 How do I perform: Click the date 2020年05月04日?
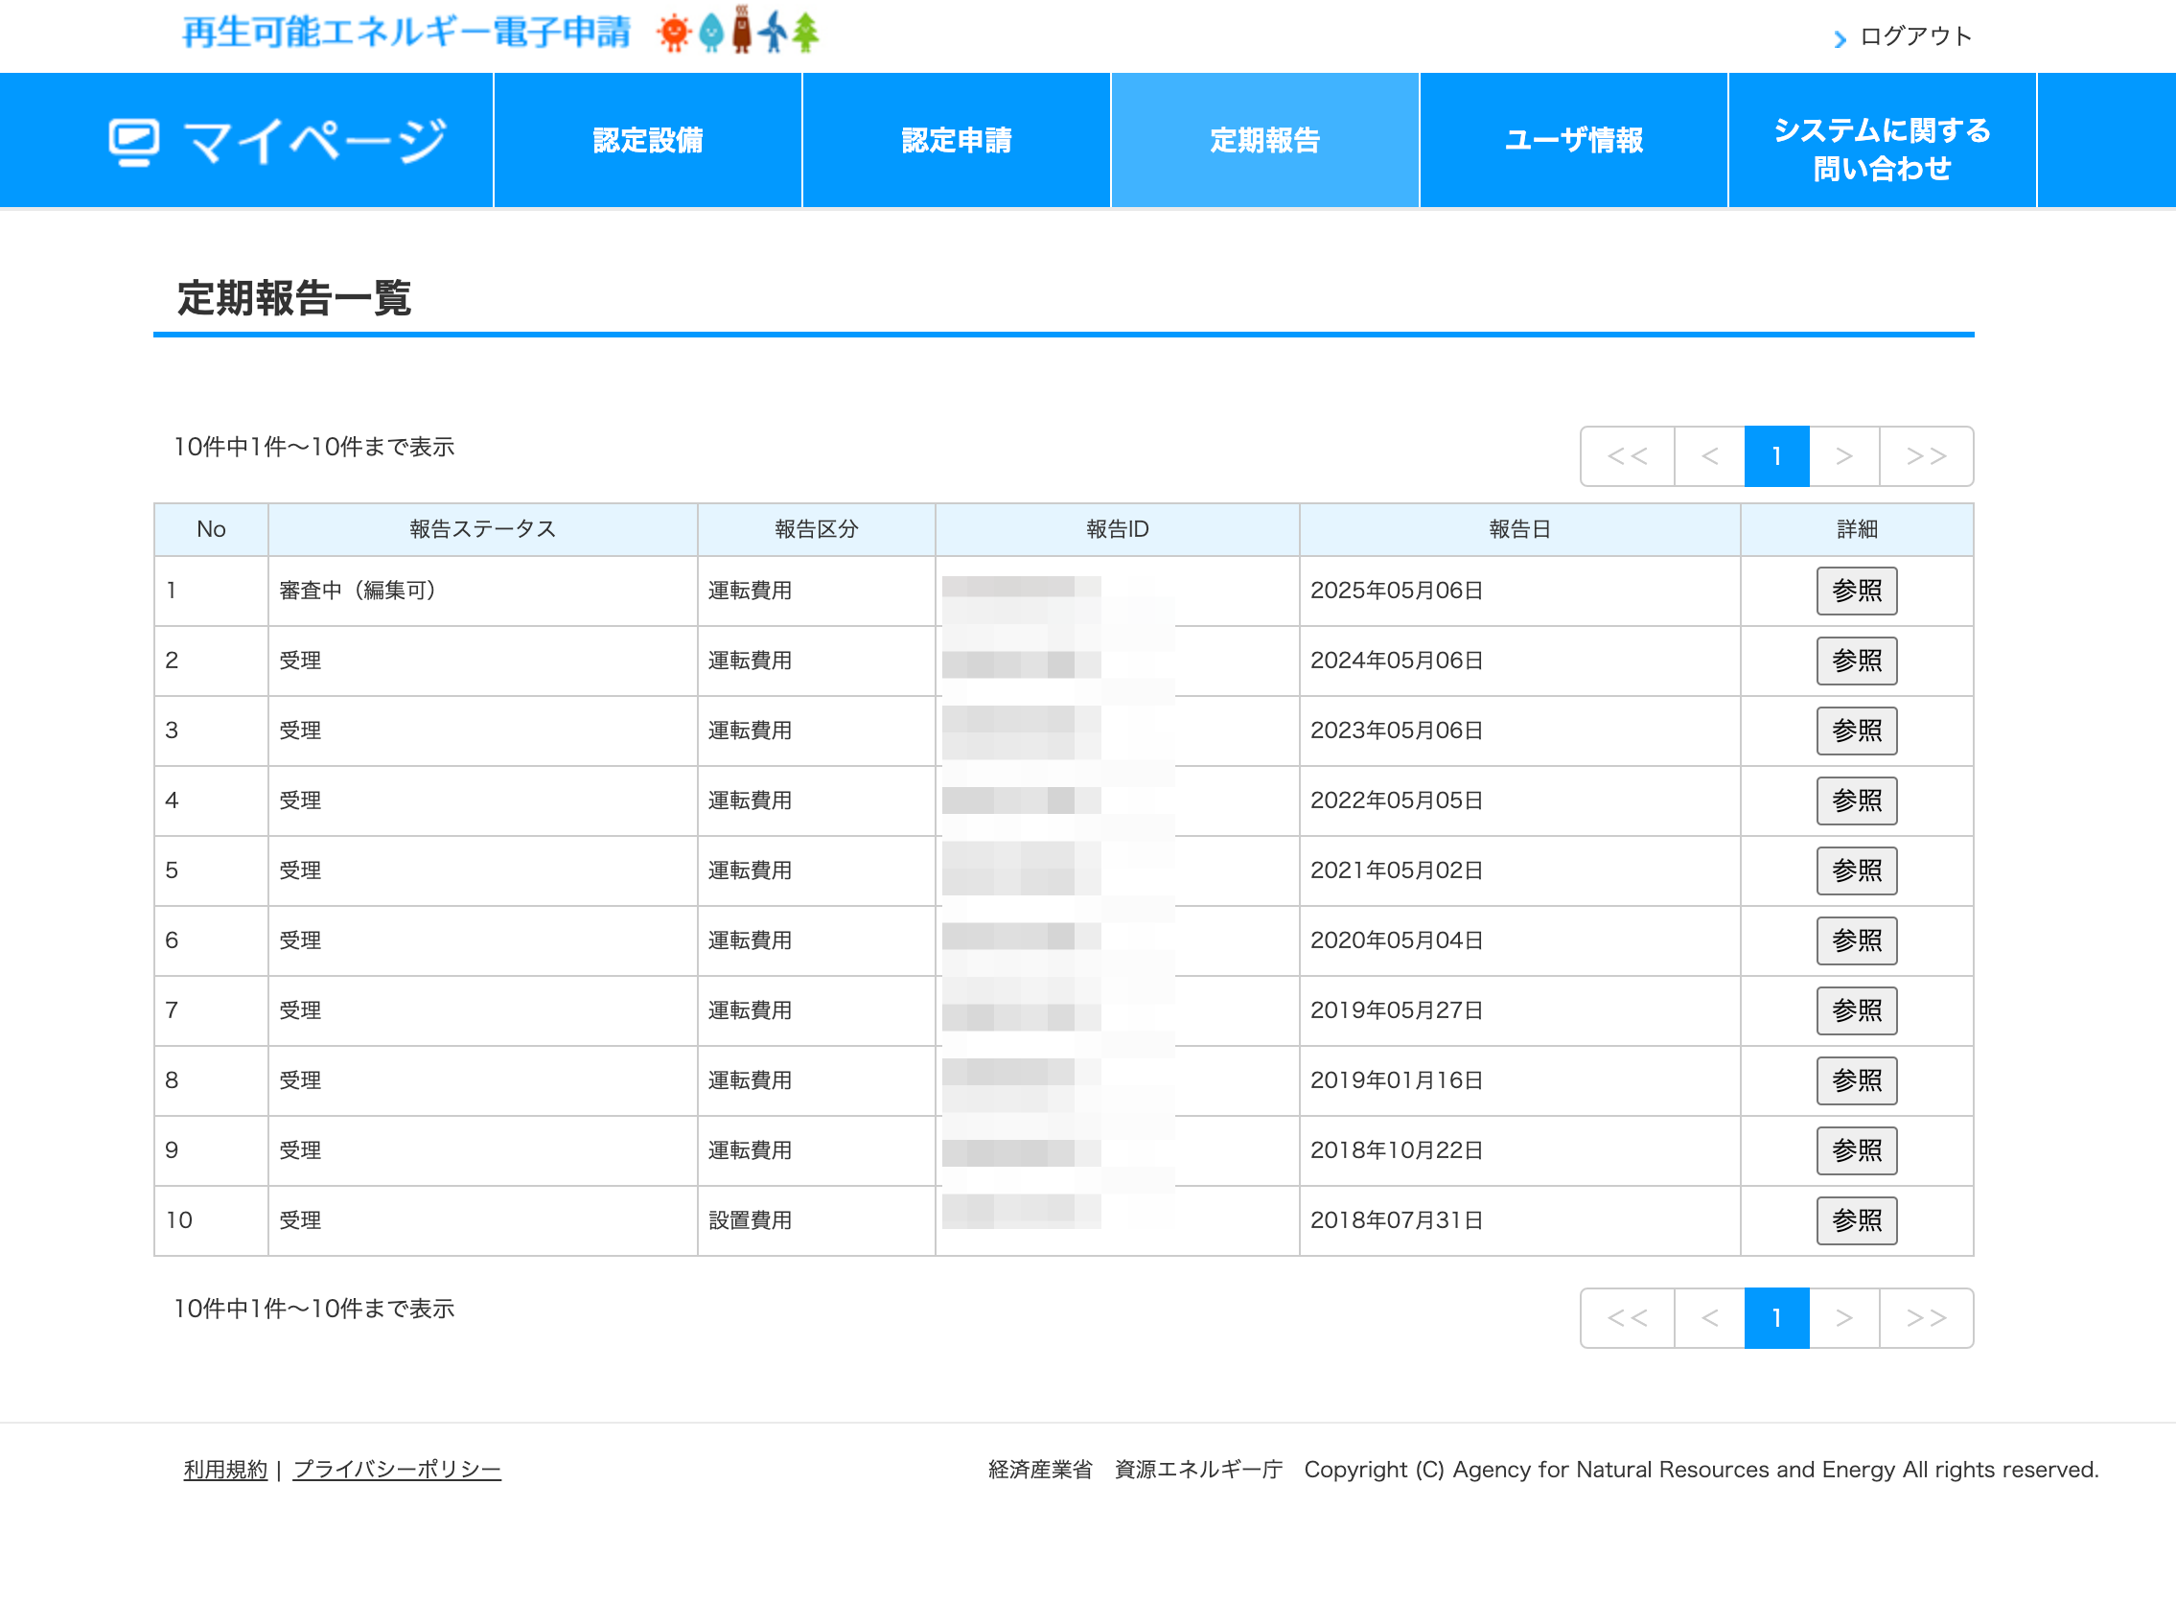click(x=1396, y=940)
